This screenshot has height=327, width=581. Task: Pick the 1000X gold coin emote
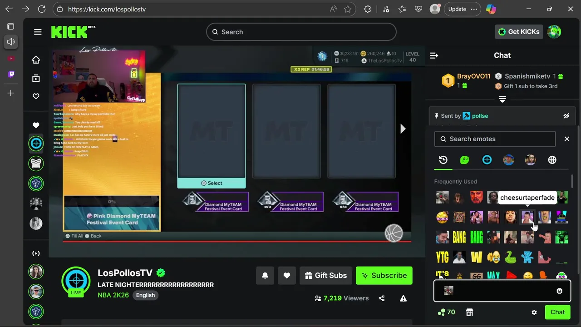click(x=442, y=217)
